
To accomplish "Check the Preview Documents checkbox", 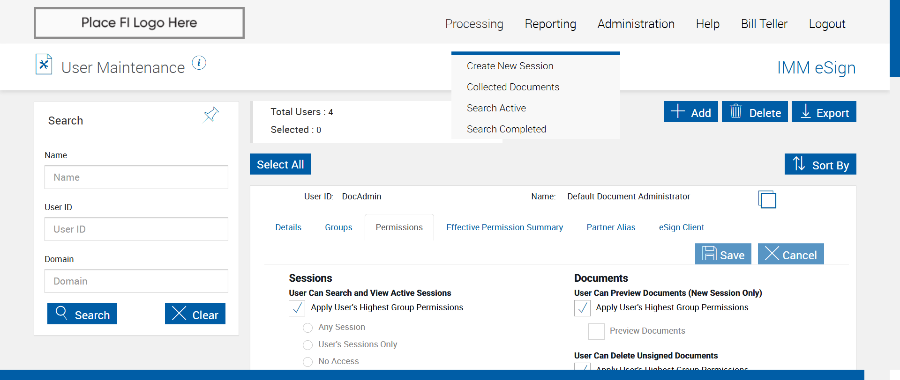I will (596, 331).
